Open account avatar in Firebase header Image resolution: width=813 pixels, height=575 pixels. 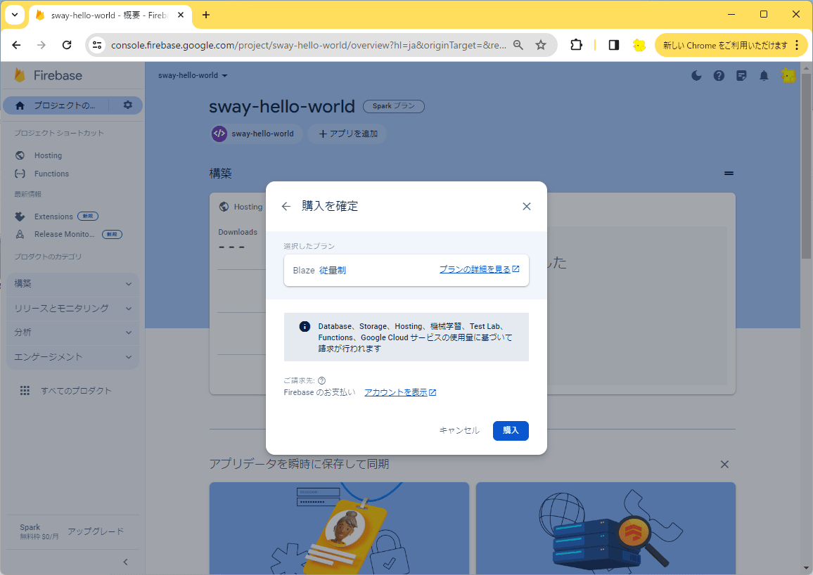pyautogui.click(x=788, y=76)
